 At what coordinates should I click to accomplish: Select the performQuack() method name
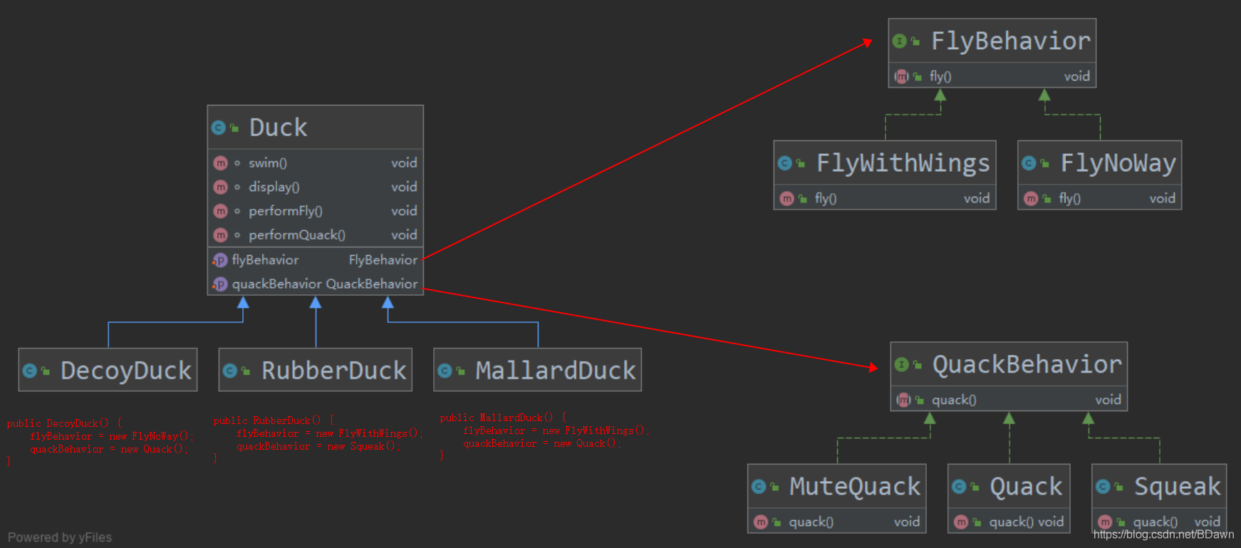point(297,235)
